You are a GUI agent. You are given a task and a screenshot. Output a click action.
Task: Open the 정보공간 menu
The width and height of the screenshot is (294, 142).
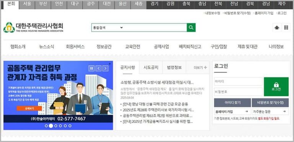click(104, 47)
